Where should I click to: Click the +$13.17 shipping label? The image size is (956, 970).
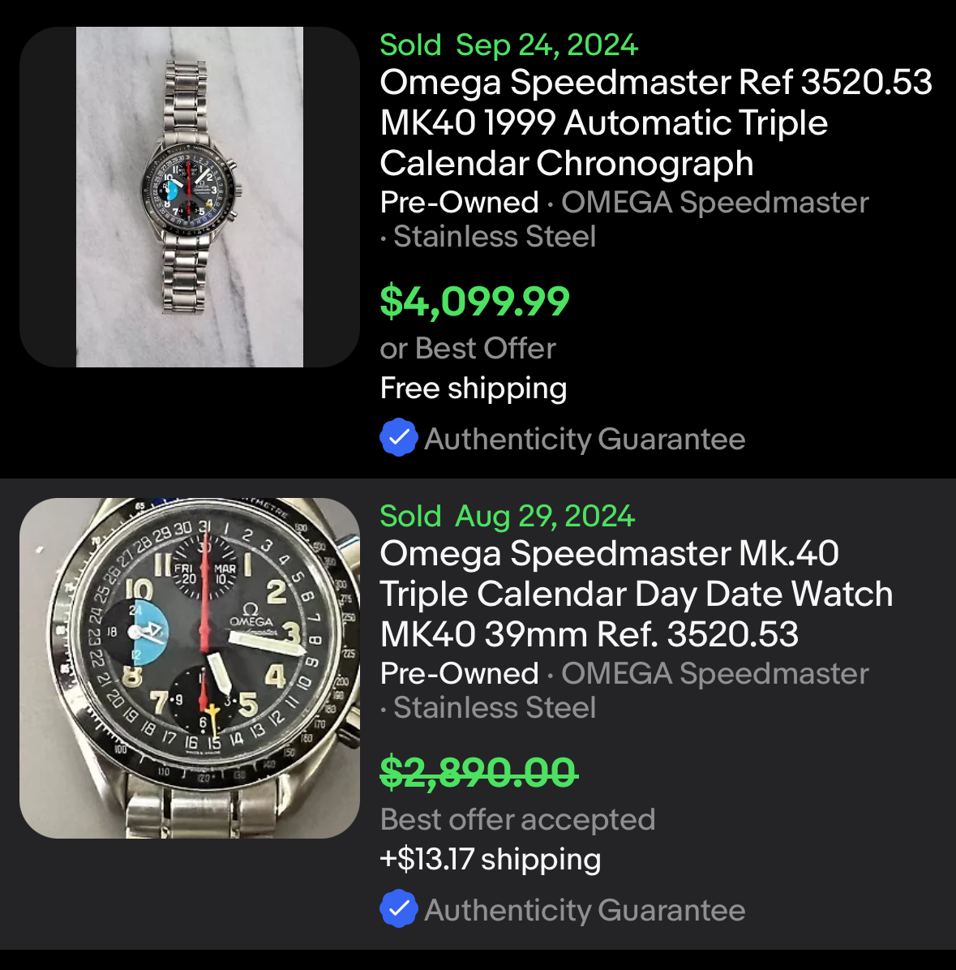click(491, 859)
